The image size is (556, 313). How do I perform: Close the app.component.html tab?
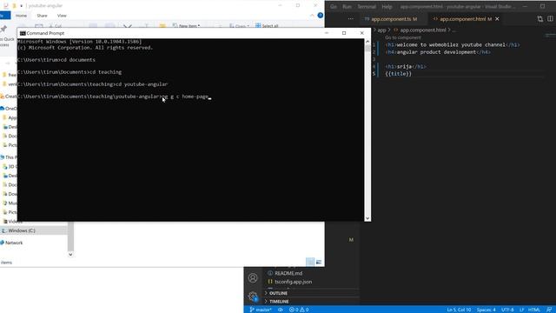pos(497,19)
